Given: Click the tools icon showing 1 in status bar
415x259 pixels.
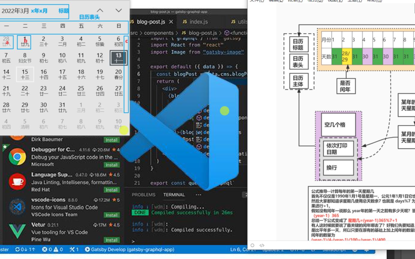Looking at the screenshot, I should click(72, 249).
